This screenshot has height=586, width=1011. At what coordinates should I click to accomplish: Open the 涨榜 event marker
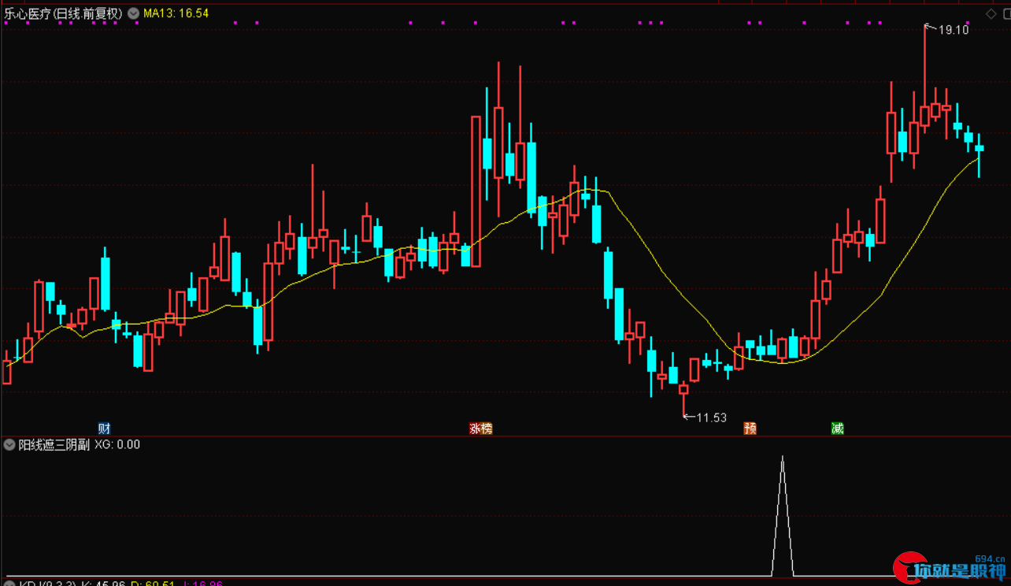coord(480,428)
